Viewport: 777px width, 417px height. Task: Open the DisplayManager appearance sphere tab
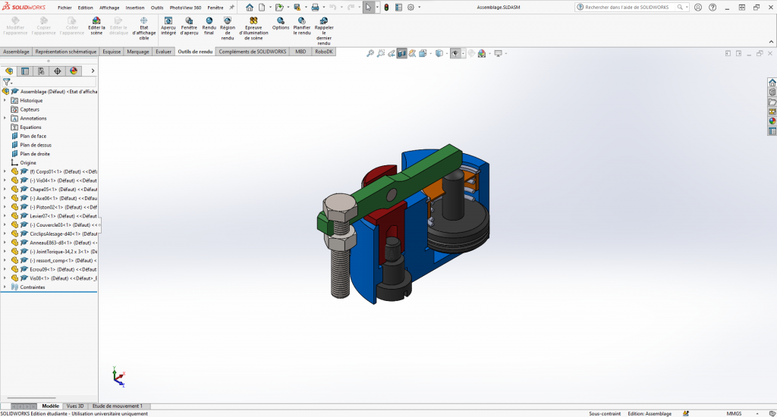(x=74, y=71)
